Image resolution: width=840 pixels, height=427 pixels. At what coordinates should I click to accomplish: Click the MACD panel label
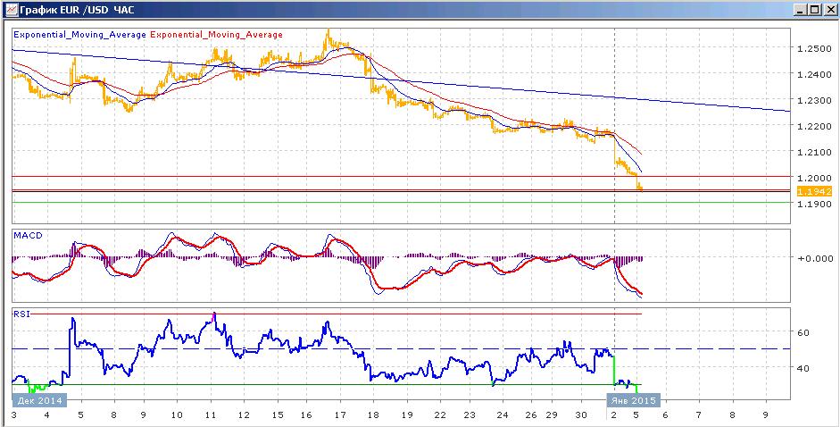point(25,236)
